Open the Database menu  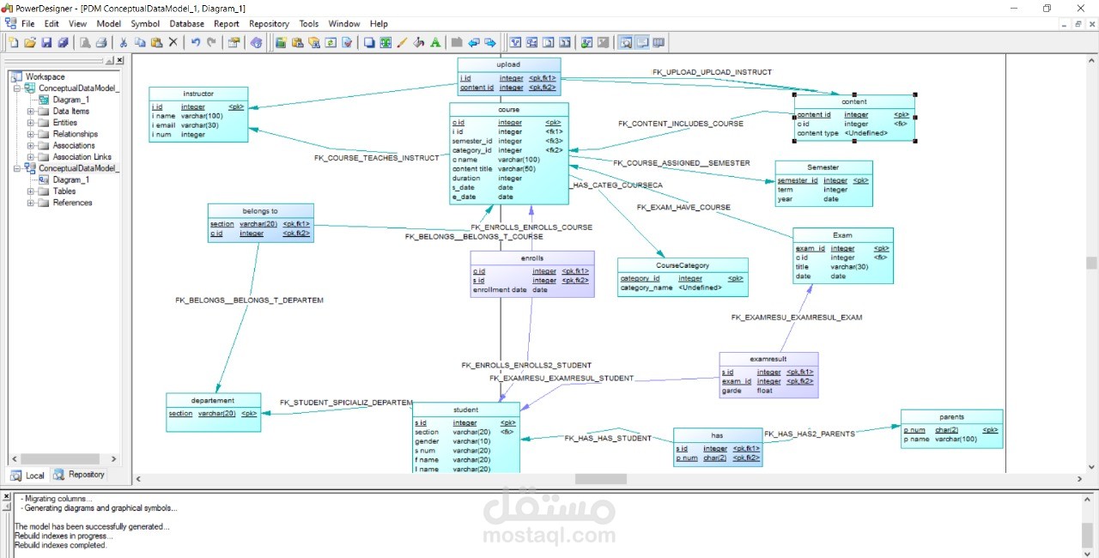[x=187, y=24]
